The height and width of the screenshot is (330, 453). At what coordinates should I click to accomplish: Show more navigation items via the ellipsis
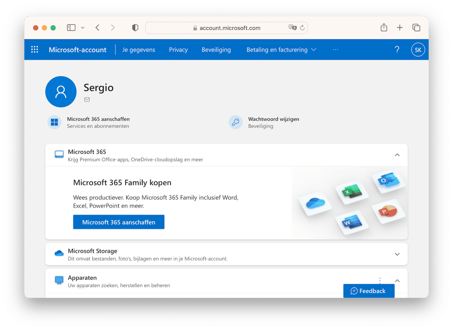[x=336, y=50]
